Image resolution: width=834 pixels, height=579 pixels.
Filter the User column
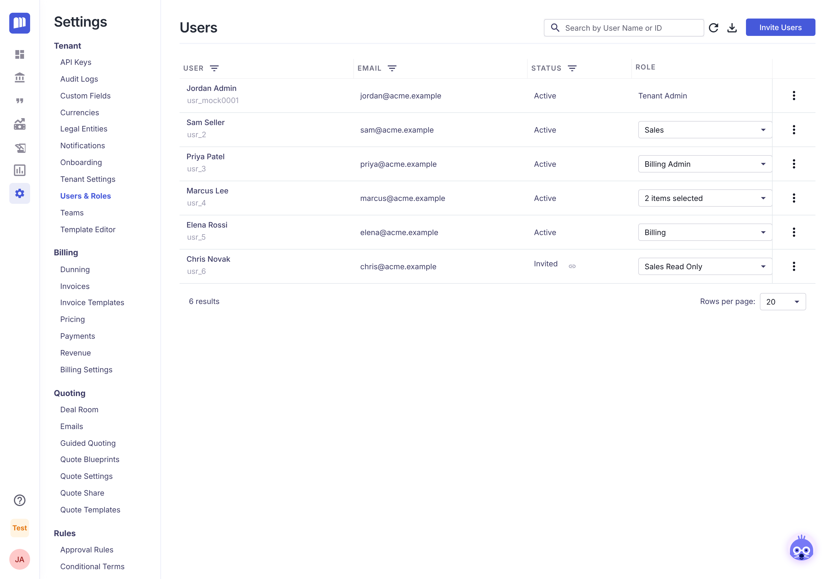coord(215,68)
